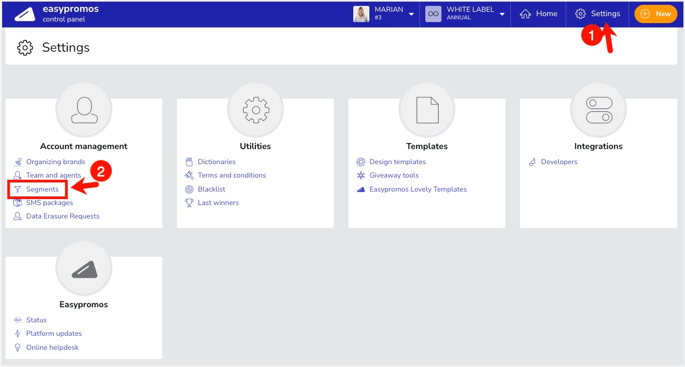Click the Home house icon

[525, 14]
